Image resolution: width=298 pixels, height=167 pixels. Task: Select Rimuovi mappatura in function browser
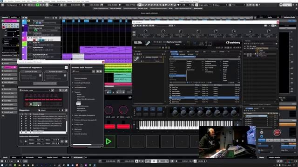pyautogui.click(x=81, y=78)
